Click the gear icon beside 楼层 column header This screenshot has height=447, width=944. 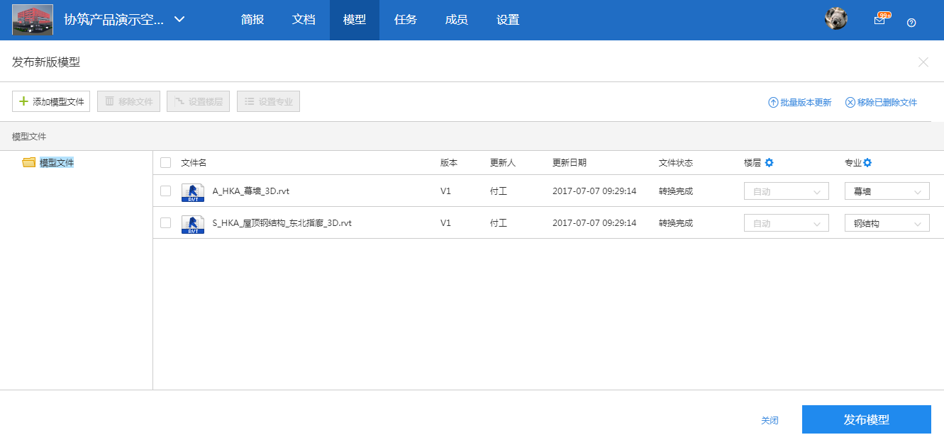770,162
